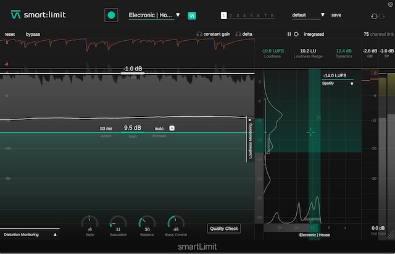Click the teal smart:limit icon beside the profile
This screenshot has height=254, width=395.
193,15
